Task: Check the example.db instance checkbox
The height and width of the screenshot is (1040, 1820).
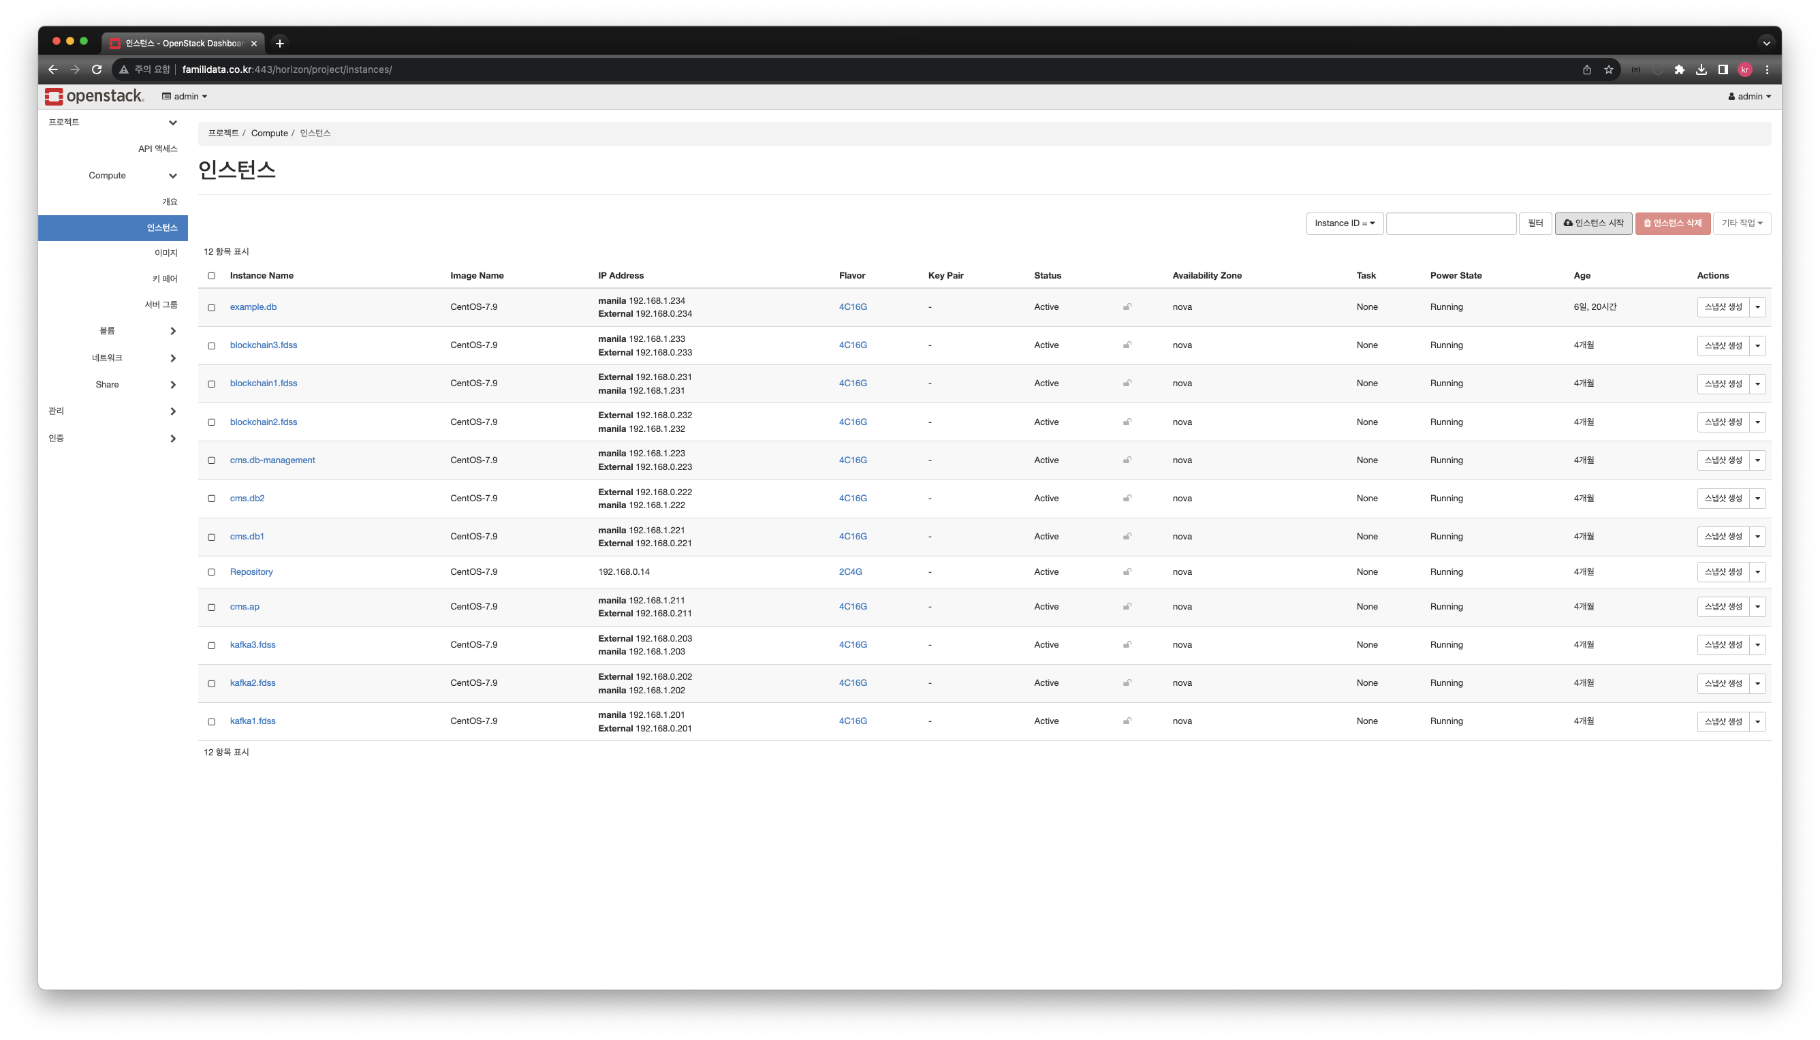Action: [x=211, y=308]
